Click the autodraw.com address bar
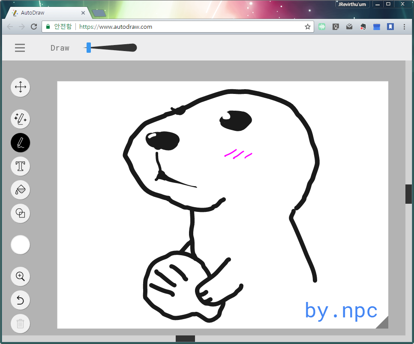Screen dimensions: 414x344 pos(171,27)
